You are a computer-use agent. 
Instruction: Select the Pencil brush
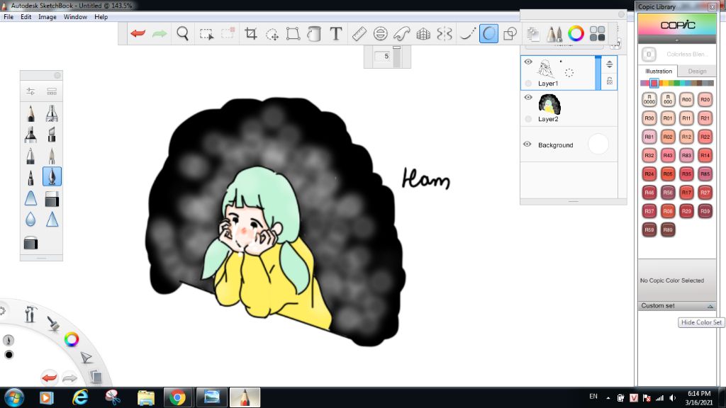[x=30, y=113]
